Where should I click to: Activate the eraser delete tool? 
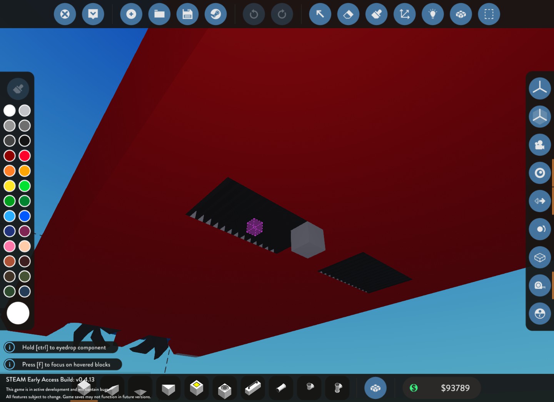tap(348, 14)
